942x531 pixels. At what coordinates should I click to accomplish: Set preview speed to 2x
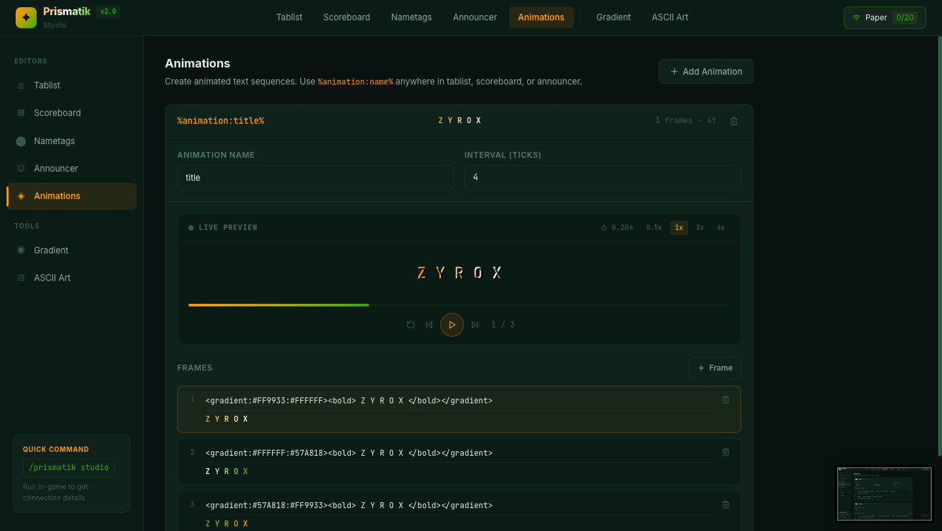700,228
